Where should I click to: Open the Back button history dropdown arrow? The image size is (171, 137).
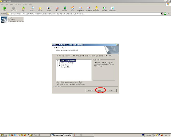coord(9,9)
